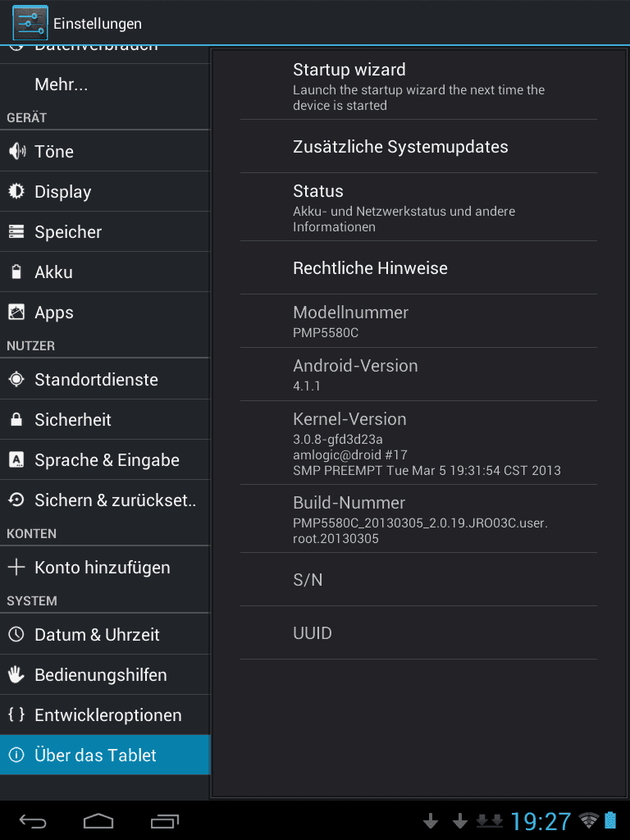Open Töne sound settings

tap(105, 151)
